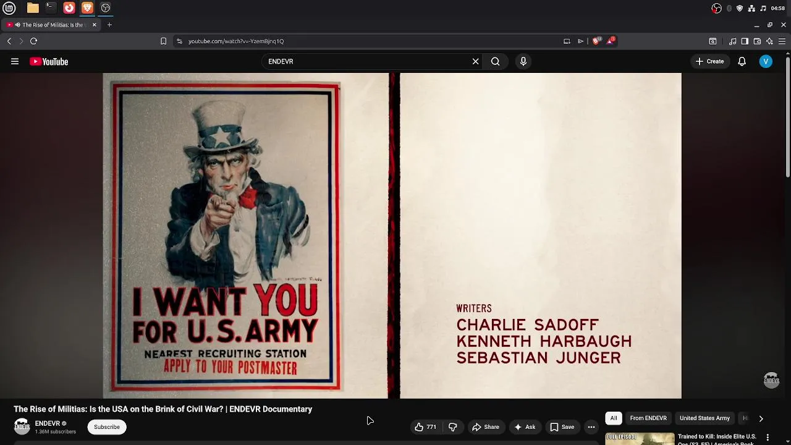791x445 pixels.
Task: Open the YouTube guide hamburger menu
Action: click(15, 61)
